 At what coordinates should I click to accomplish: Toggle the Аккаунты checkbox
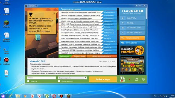coord(28,81)
